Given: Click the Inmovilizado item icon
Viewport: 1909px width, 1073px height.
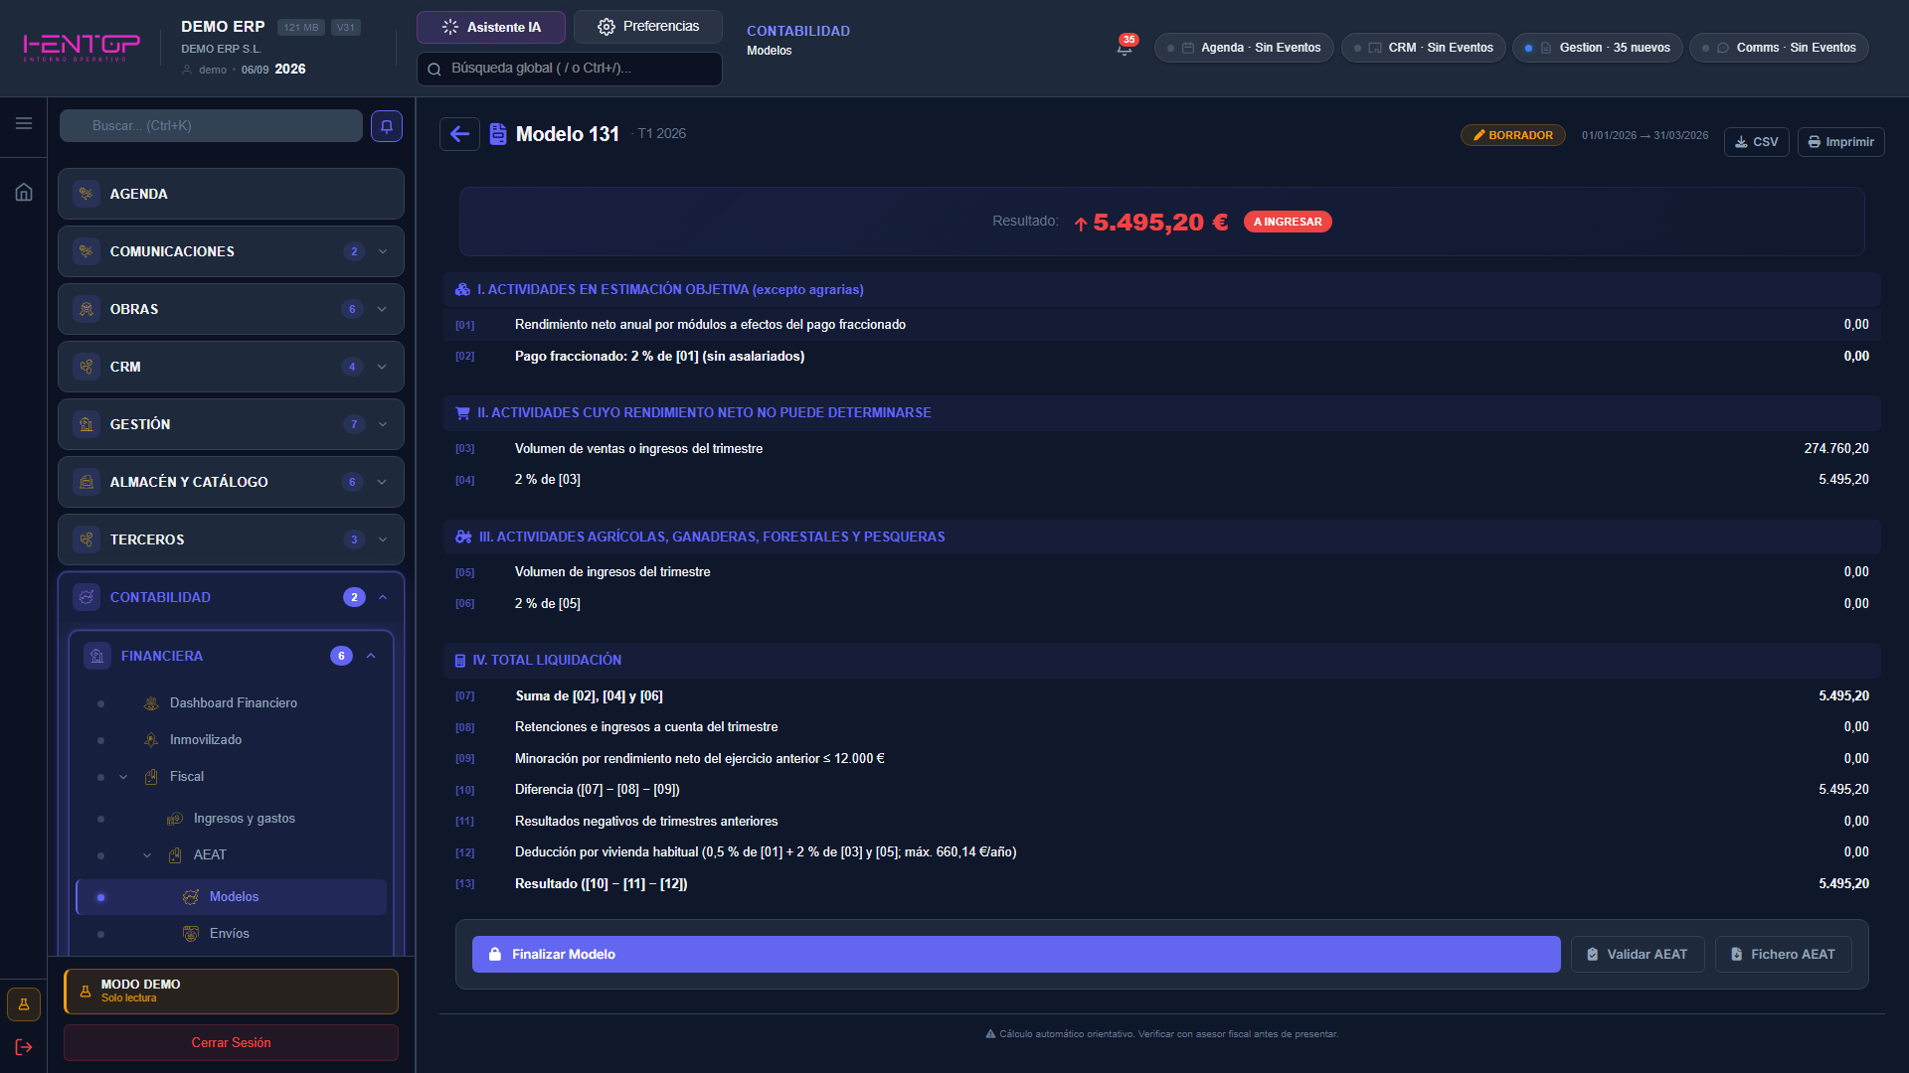Looking at the screenshot, I should click(x=151, y=740).
